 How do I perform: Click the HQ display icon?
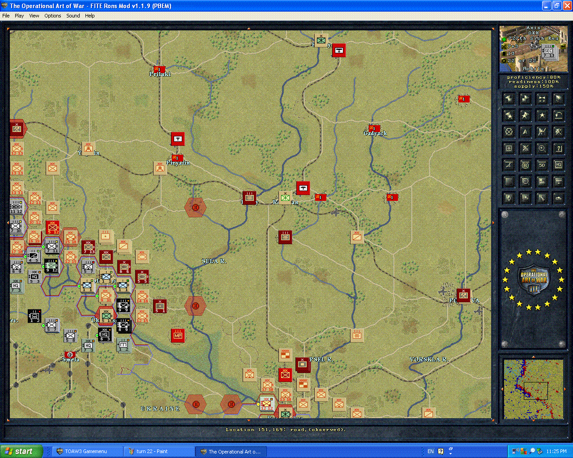pos(558,165)
